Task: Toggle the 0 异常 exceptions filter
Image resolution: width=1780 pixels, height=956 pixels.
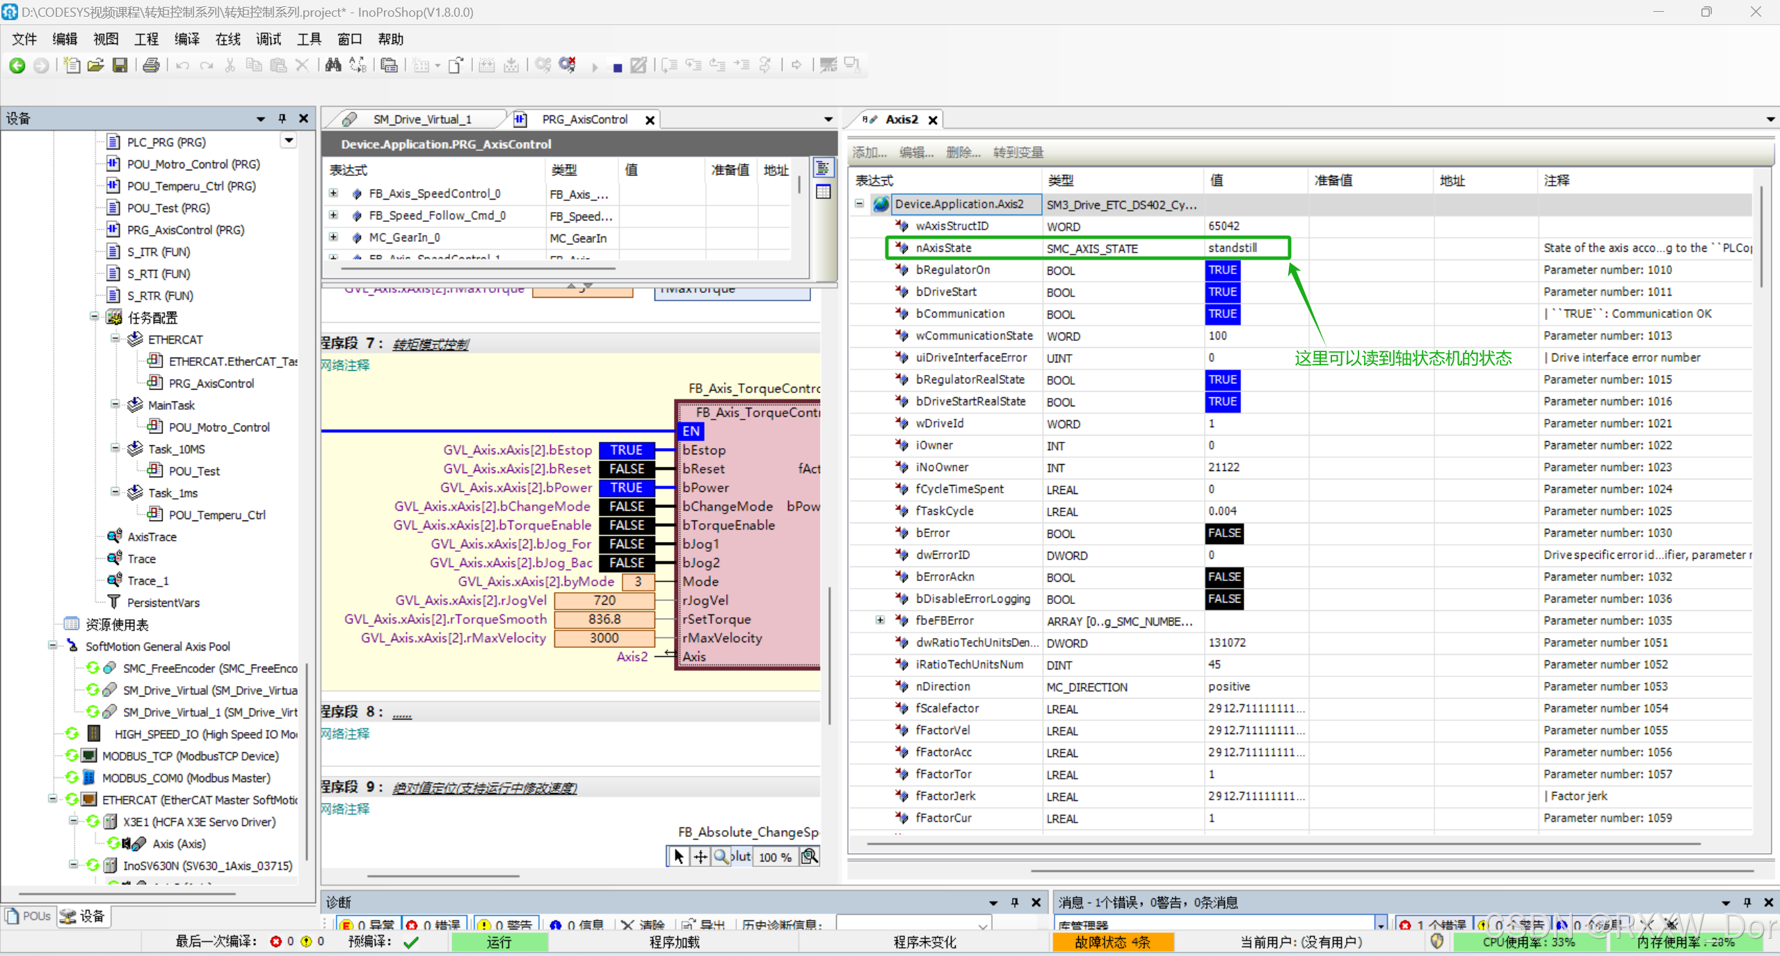Action: point(369,925)
